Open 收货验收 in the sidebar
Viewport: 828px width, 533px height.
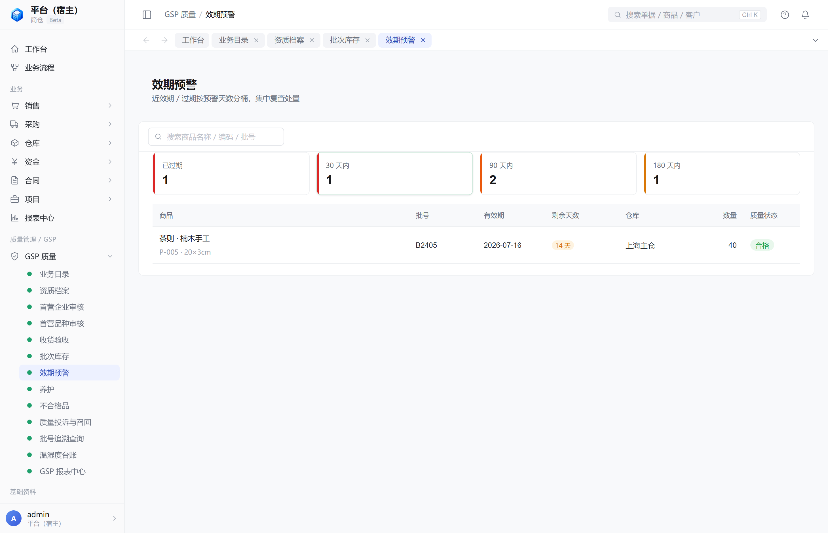tap(69, 340)
